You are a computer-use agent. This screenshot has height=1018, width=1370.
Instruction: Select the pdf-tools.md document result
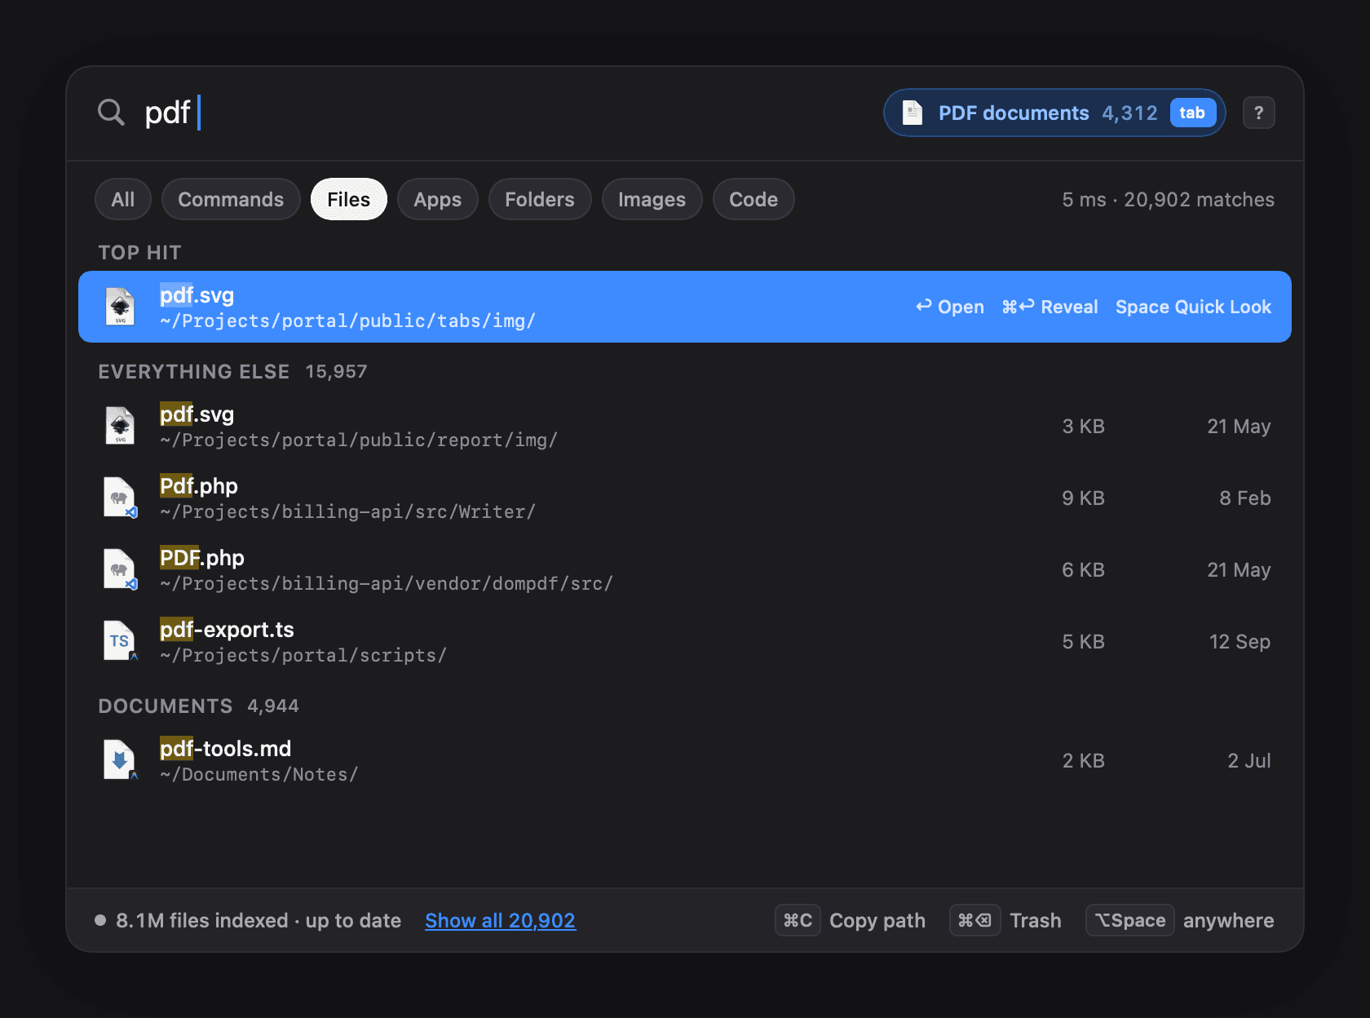pyautogui.click(x=685, y=760)
